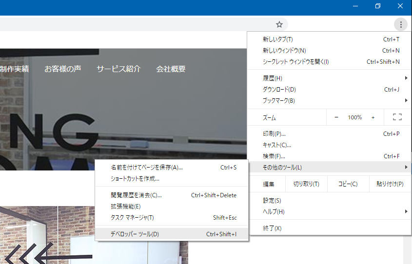Open ダウンロード(D) from the menu
Viewport: 412px width, 264px height.
point(279,90)
